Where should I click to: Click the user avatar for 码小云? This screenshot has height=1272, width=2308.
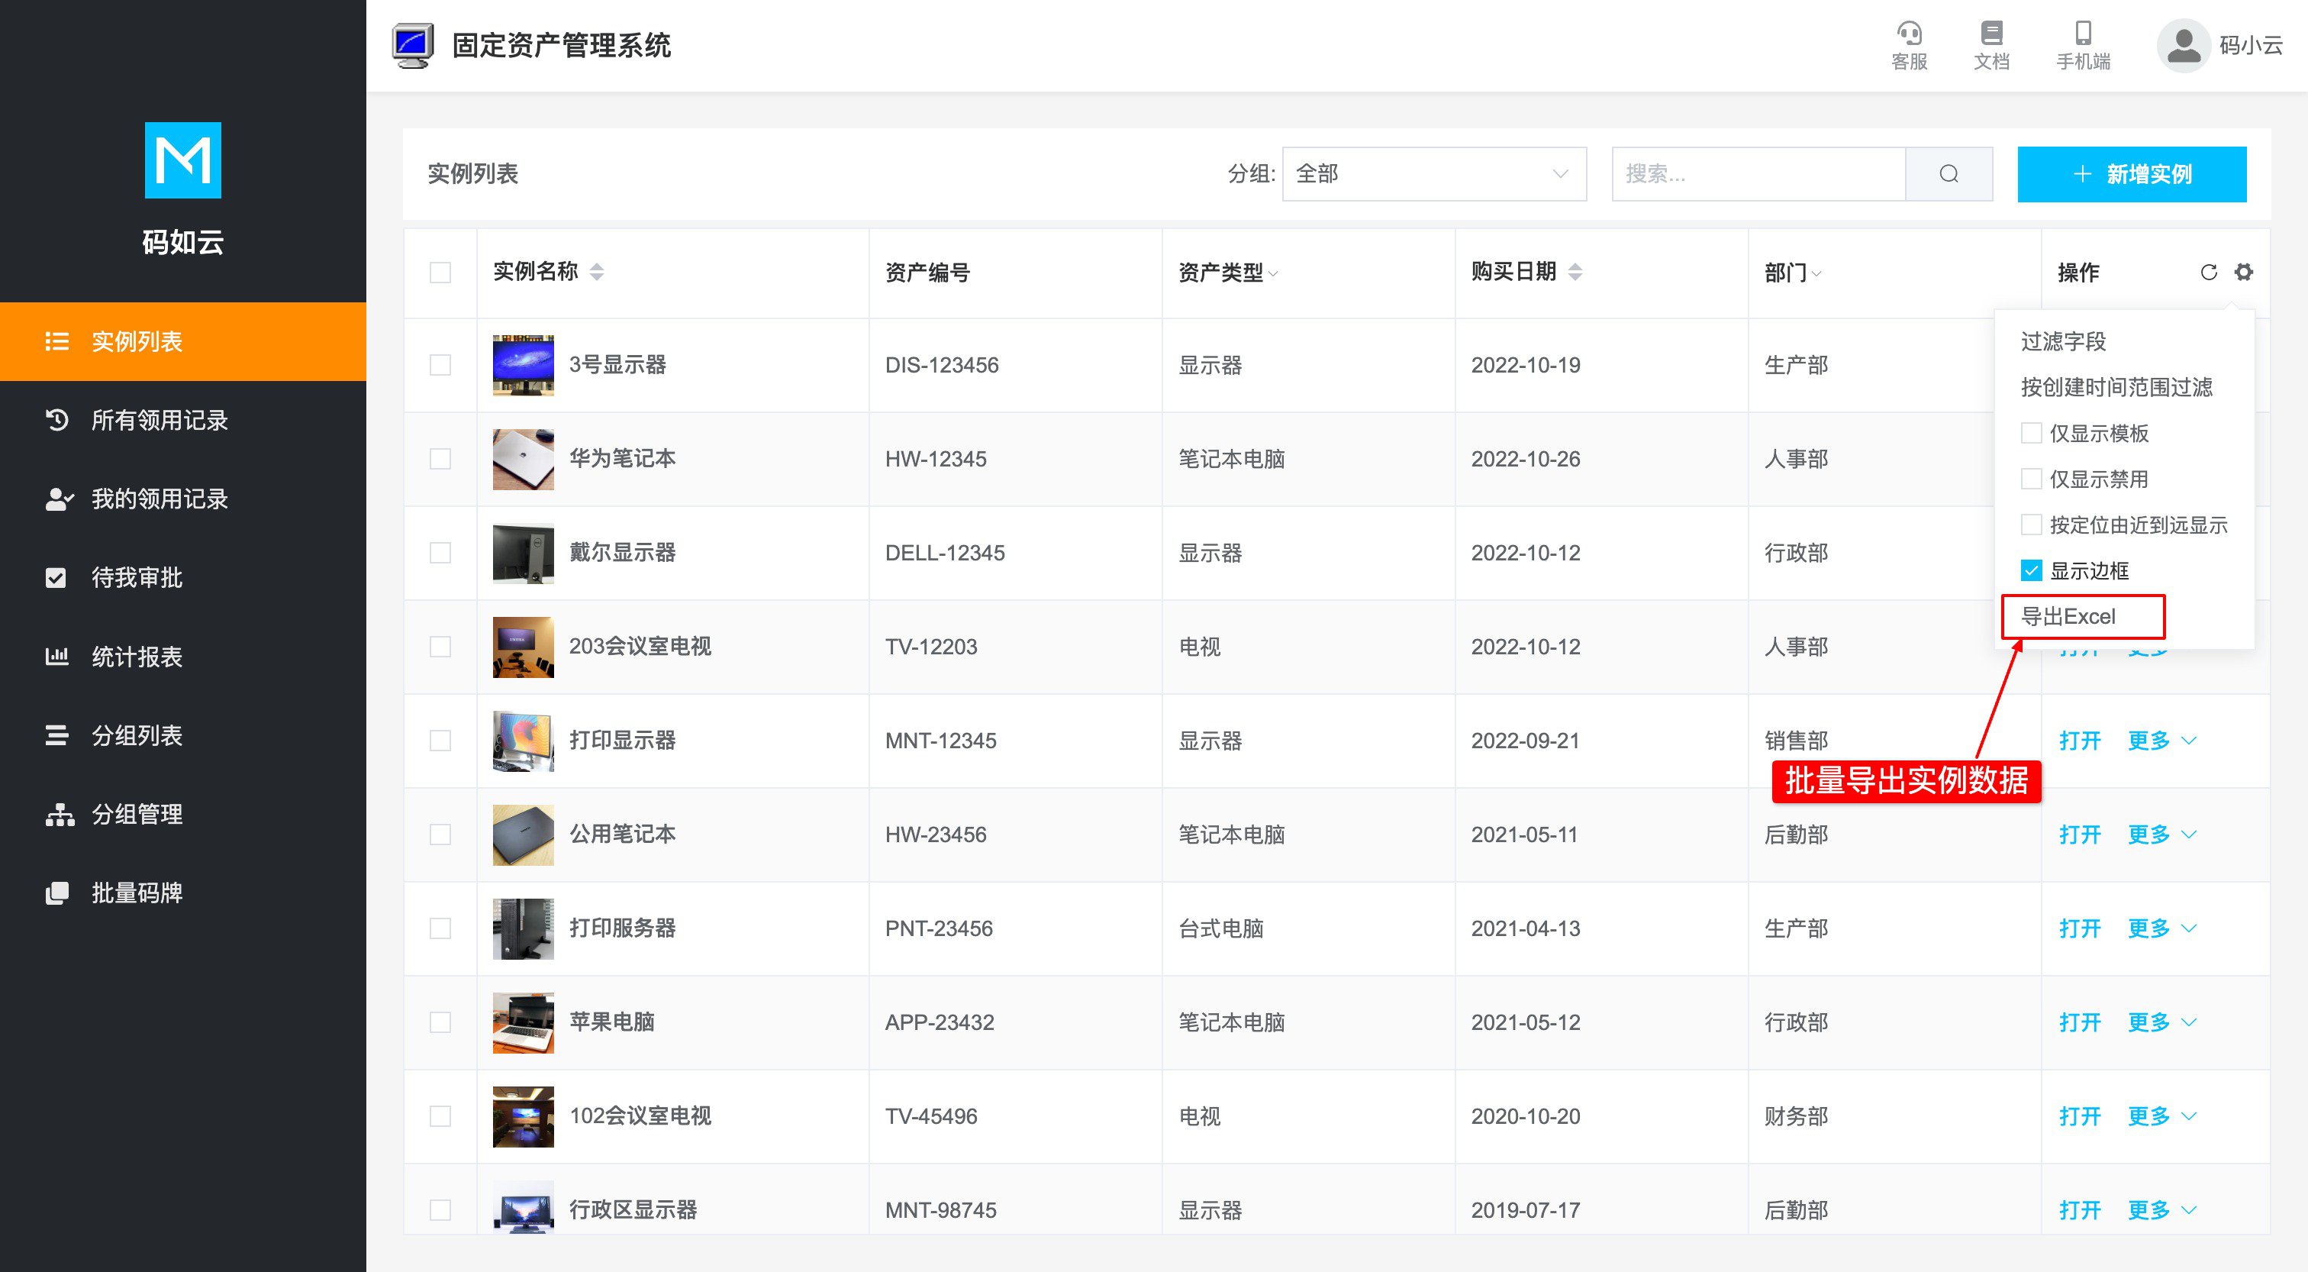pos(2184,46)
